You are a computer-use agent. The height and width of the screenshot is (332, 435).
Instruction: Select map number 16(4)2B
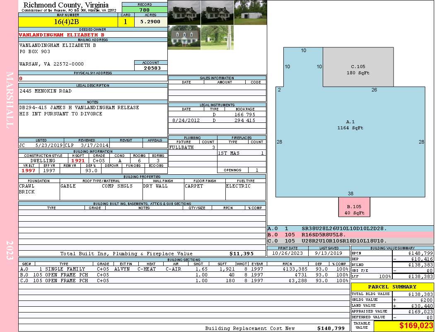(x=66, y=22)
